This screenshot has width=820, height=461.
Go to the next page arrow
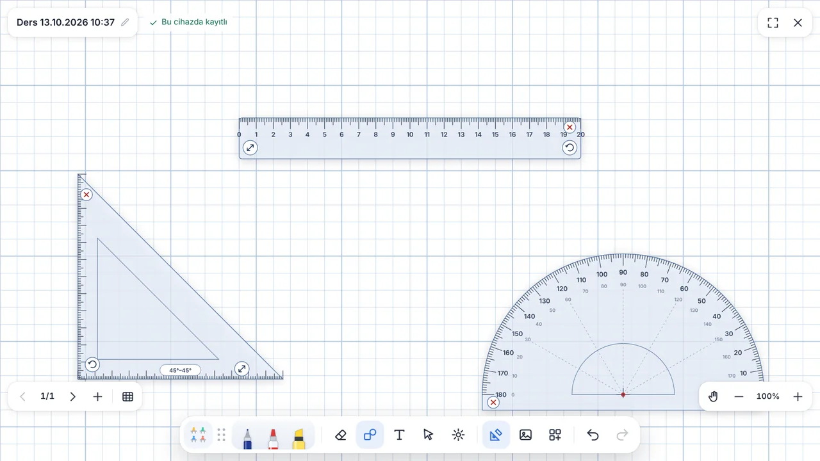pyautogui.click(x=72, y=396)
